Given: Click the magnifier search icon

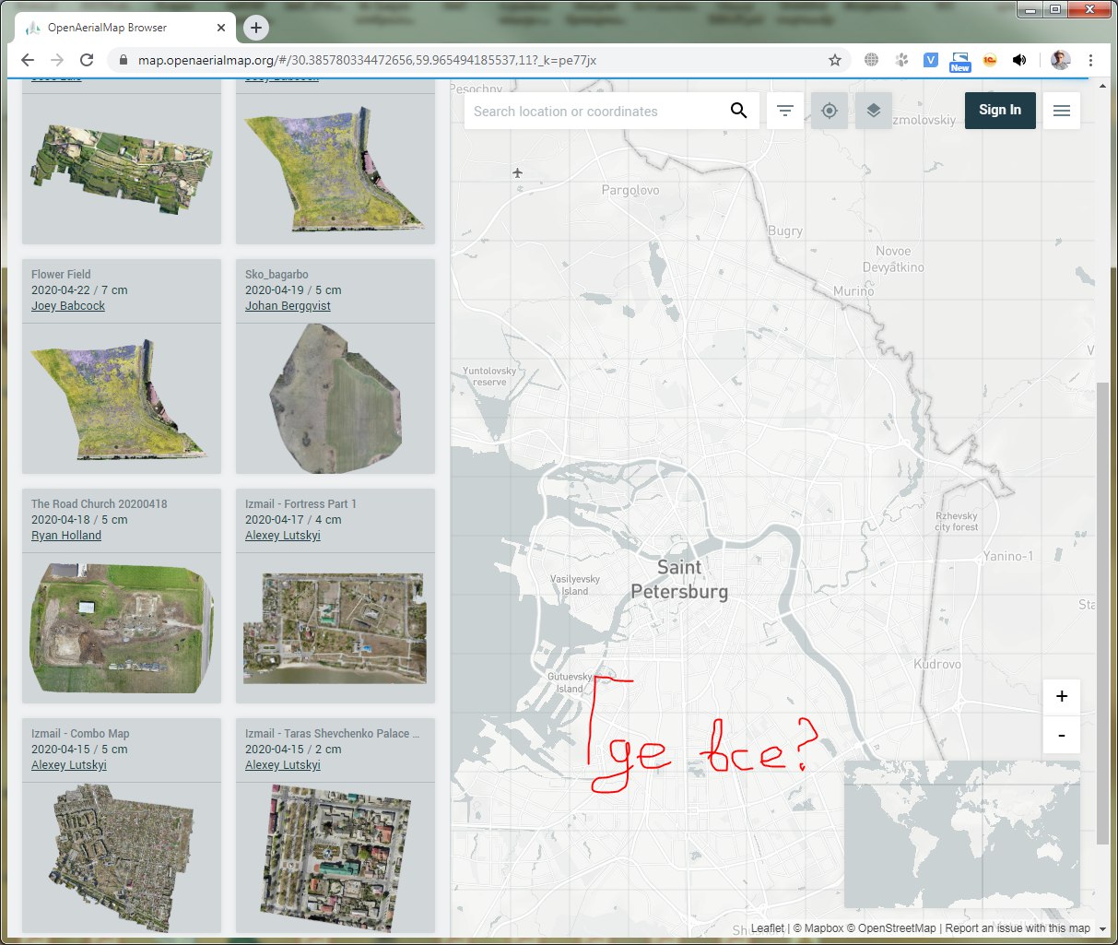Looking at the screenshot, I should pyautogui.click(x=738, y=111).
